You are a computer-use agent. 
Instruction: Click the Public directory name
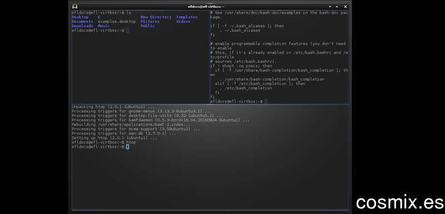(x=147, y=26)
